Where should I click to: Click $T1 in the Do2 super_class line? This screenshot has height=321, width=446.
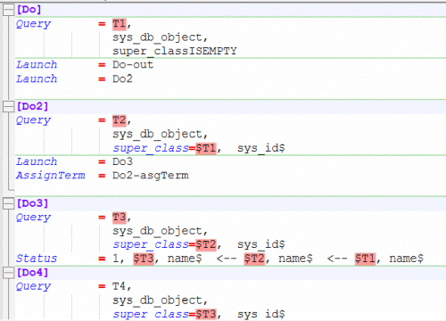206,148
